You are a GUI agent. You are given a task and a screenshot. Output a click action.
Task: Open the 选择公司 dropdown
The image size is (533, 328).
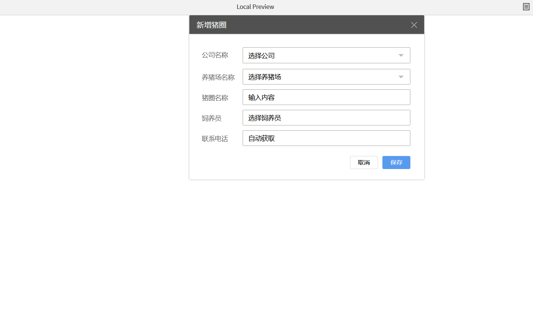326,55
